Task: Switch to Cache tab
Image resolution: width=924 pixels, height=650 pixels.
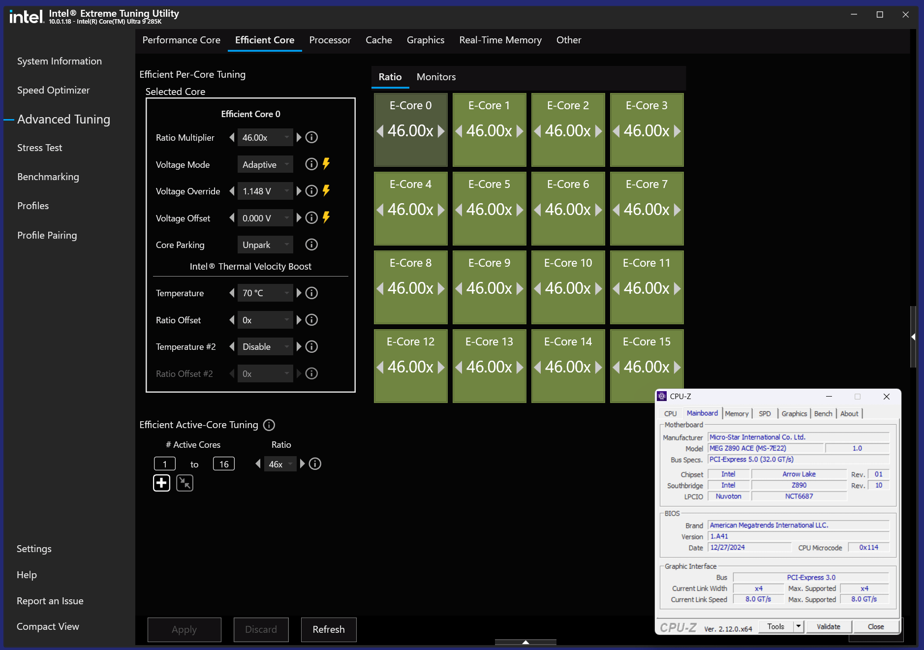Action: (x=379, y=40)
